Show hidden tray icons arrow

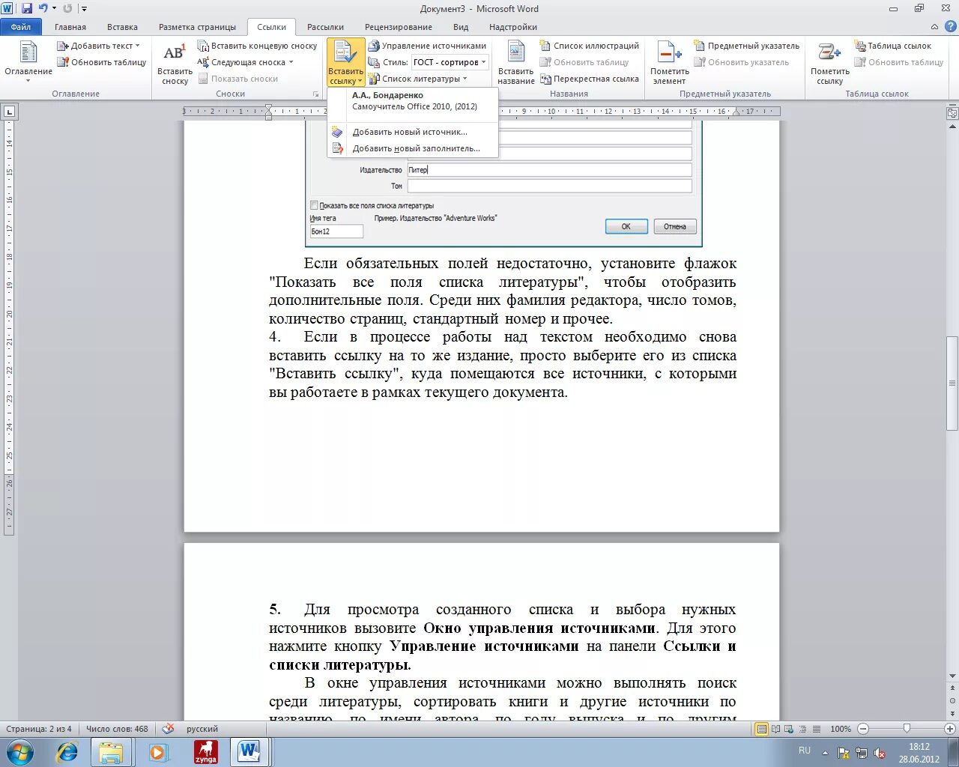point(826,753)
